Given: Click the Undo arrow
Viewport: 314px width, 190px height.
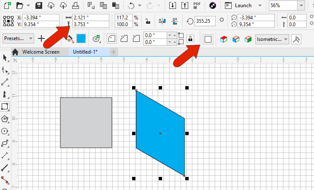Looking at the screenshot, I should tap(131, 5).
